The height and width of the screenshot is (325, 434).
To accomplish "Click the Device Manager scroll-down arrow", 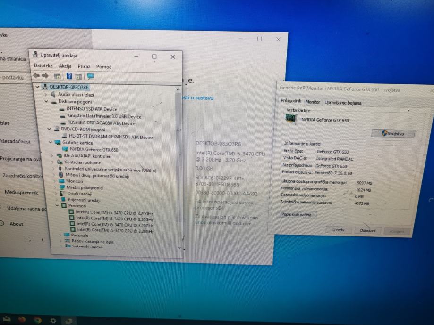I will [x=179, y=248].
